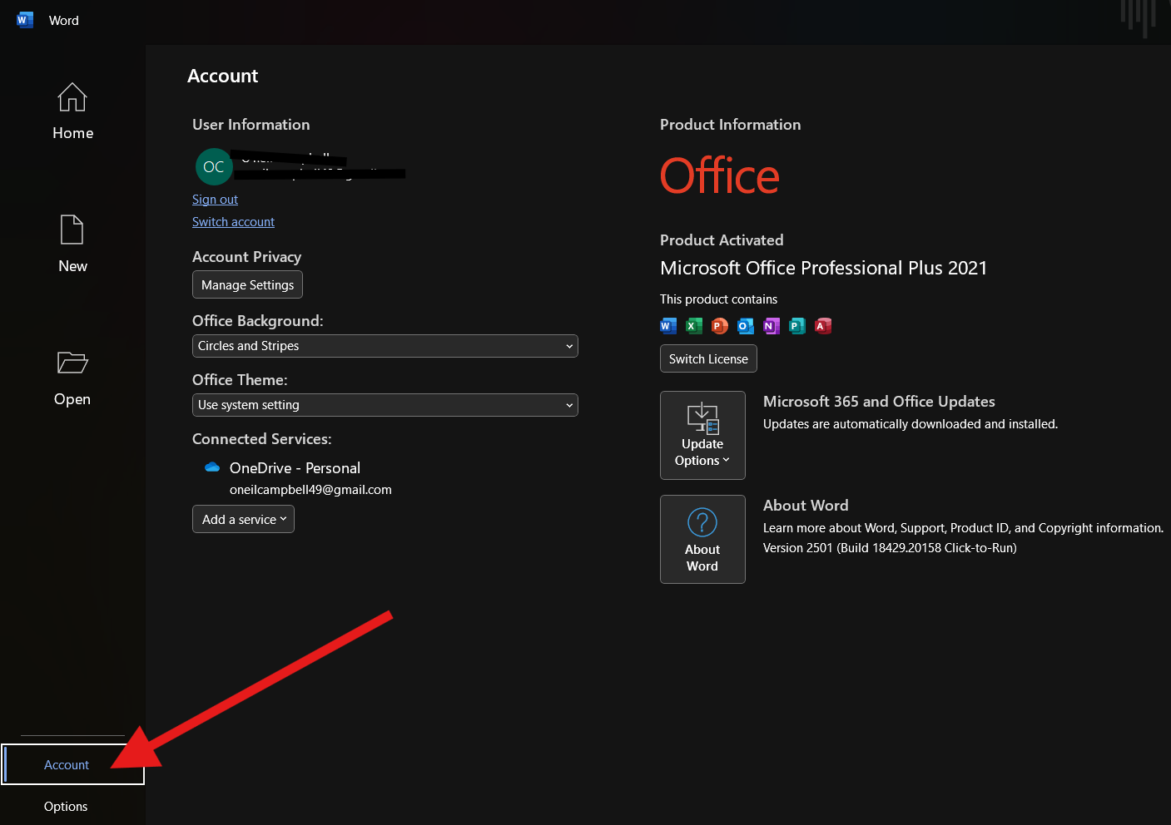Open the Open files page
The height and width of the screenshot is (825, 1171).
72,378
